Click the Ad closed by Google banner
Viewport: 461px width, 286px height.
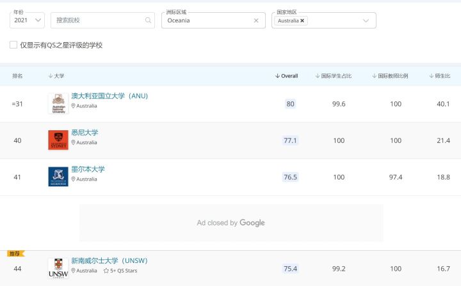pyautogui.click(x=231, y=223)
